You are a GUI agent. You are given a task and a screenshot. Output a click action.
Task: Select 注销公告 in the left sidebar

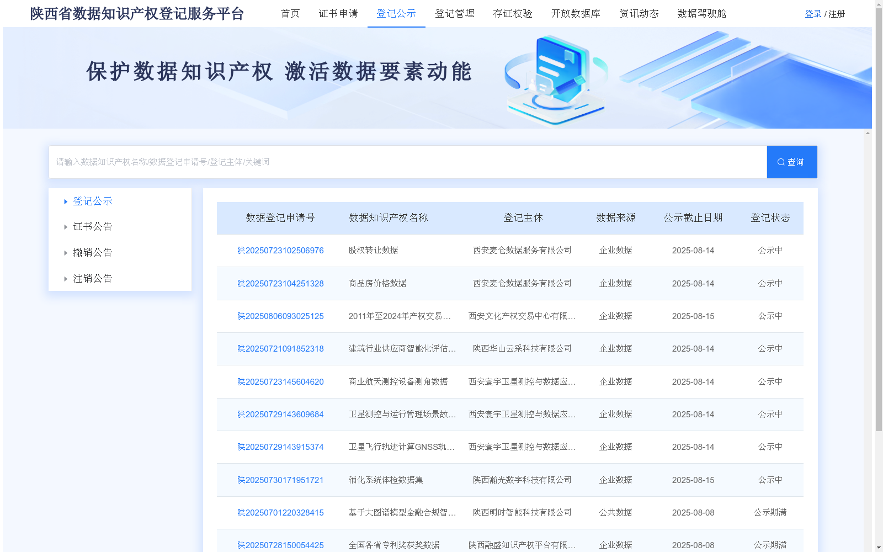pyautogui.click(x=93, y=279)
